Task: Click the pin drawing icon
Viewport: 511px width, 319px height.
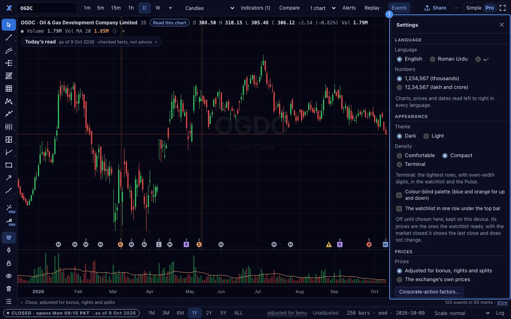Action: pos(9,250)
